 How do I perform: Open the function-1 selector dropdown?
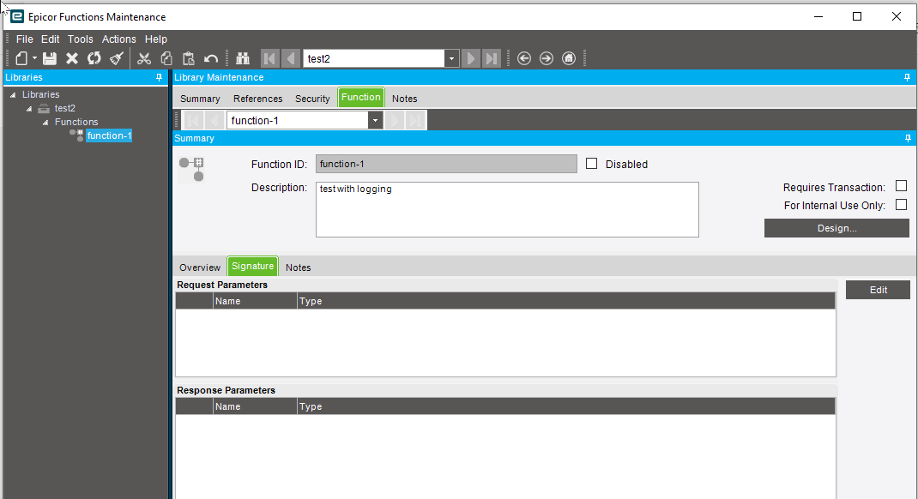click(x=375, y=121)
